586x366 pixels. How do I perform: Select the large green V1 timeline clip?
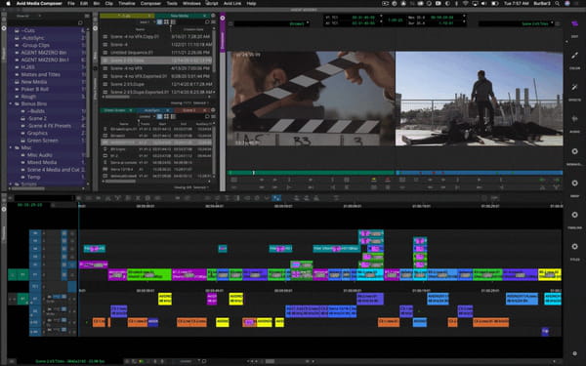pos(149,274)
